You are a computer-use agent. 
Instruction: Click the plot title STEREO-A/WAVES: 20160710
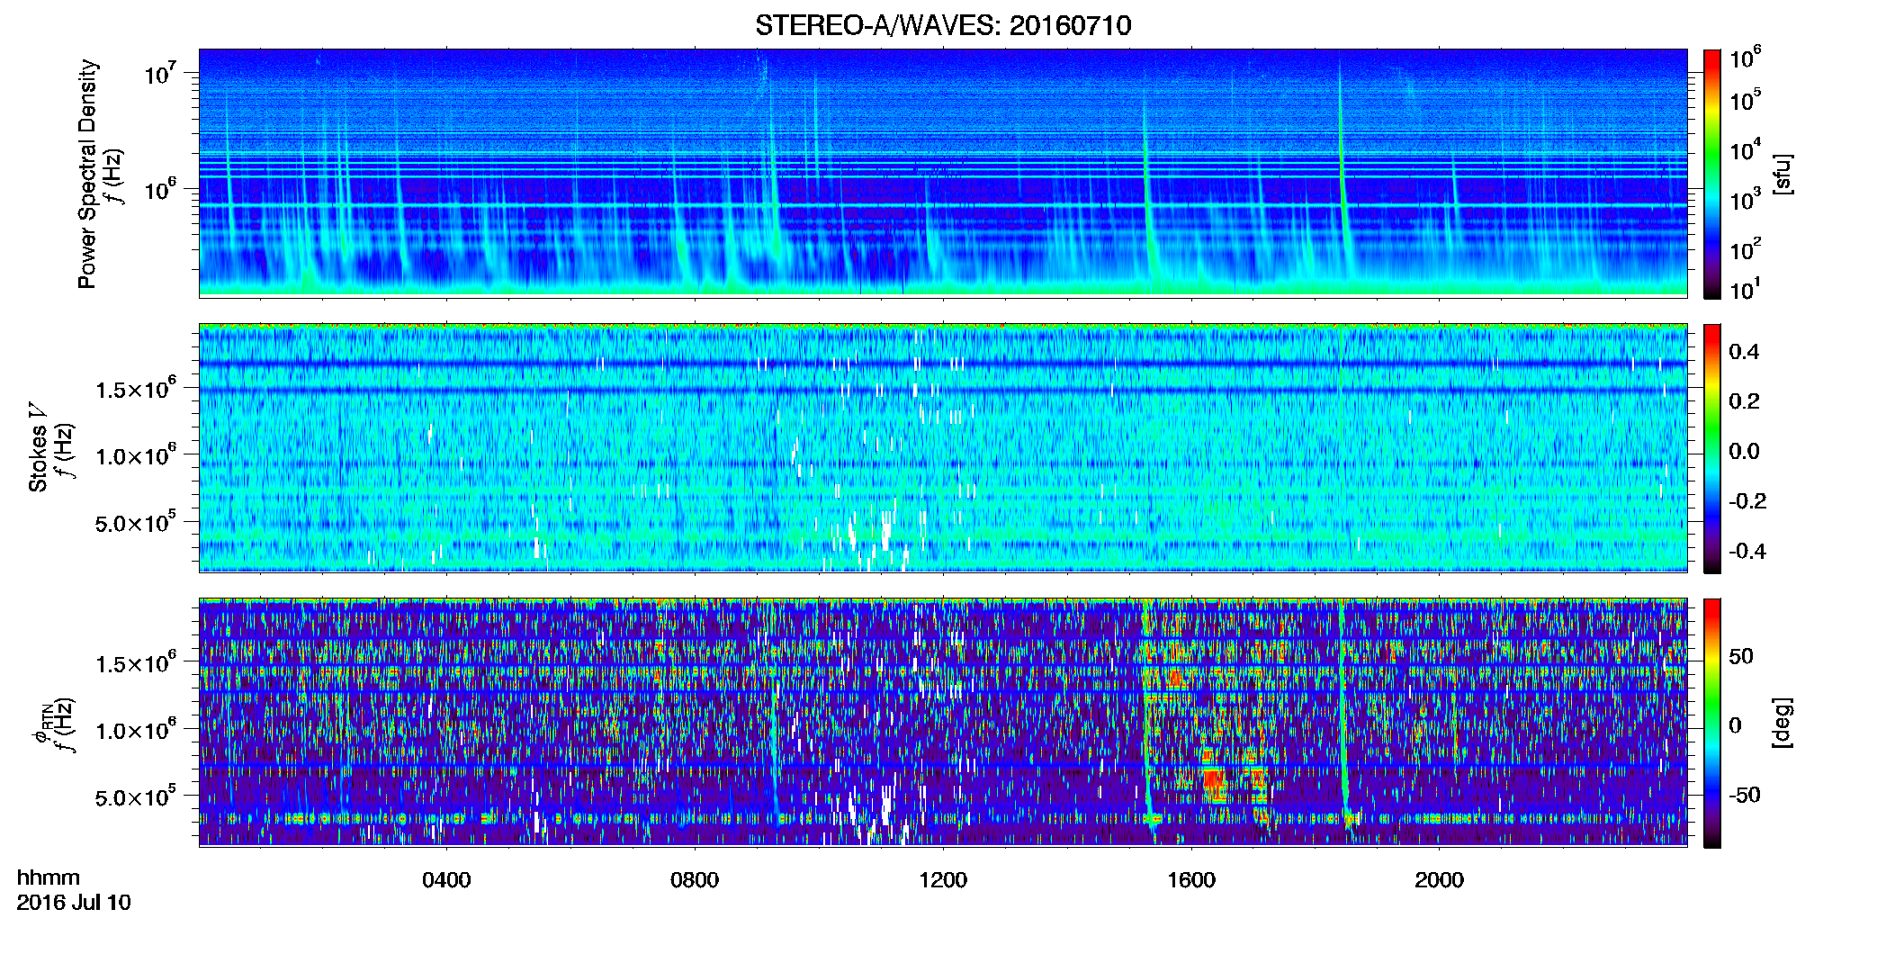[943, 25]
